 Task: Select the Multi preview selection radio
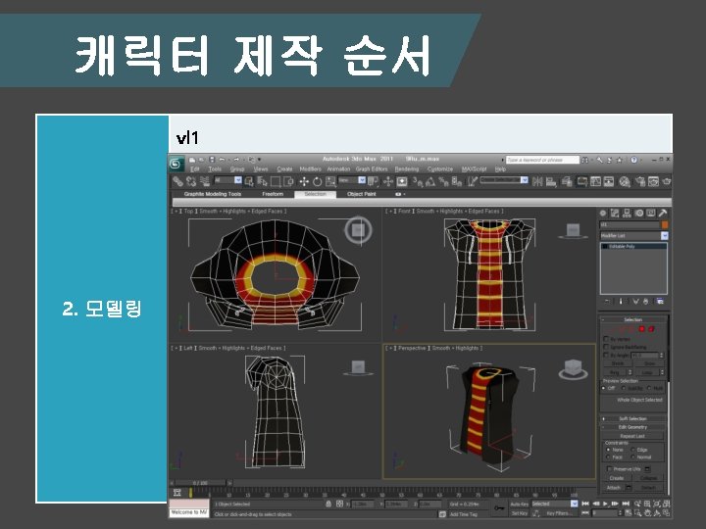649,388
